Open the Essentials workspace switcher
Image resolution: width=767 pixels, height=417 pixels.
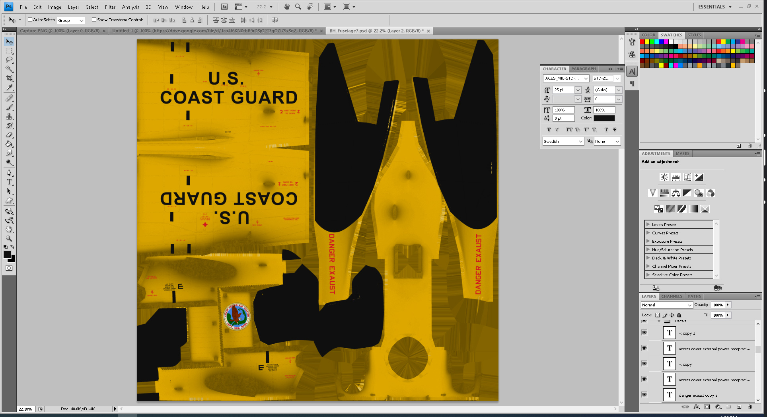pos(714,7)
